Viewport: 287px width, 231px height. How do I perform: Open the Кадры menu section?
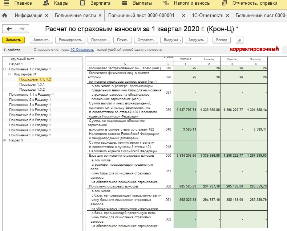pyautogui.click(x=61, y=3)
